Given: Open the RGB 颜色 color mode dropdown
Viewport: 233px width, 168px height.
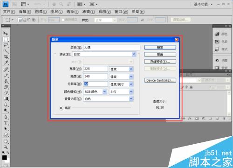Looking at the screenshot, I should [x=95, y=91].
